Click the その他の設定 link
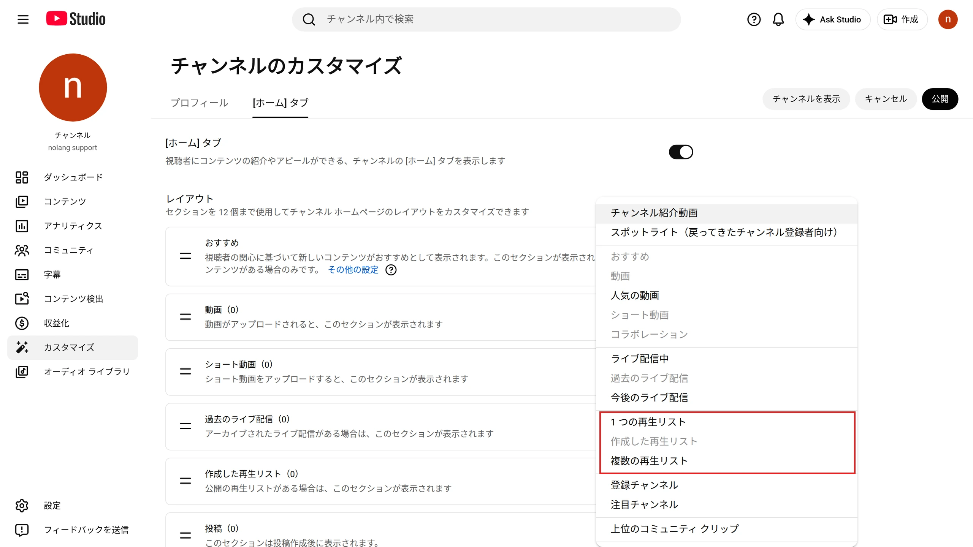Image resolution: width=973 pixels, height=547 pixels. coord(353,270)
